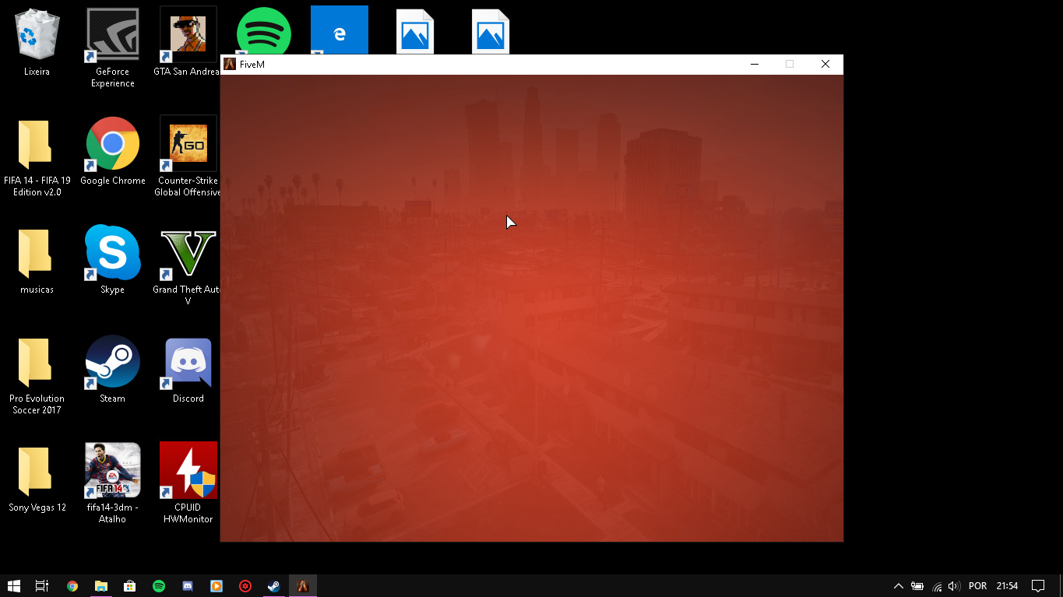1063x597 pixels.
Task: Open File Explorer from the taskbar
Action: click(x=101, y=586)
